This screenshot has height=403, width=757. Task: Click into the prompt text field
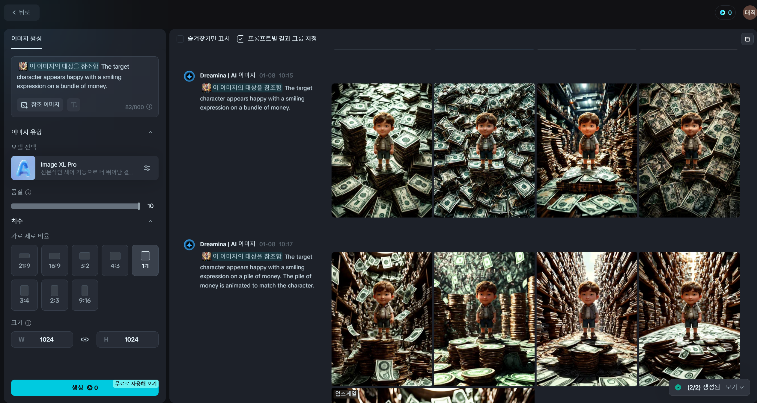click(x=85, y=76)
